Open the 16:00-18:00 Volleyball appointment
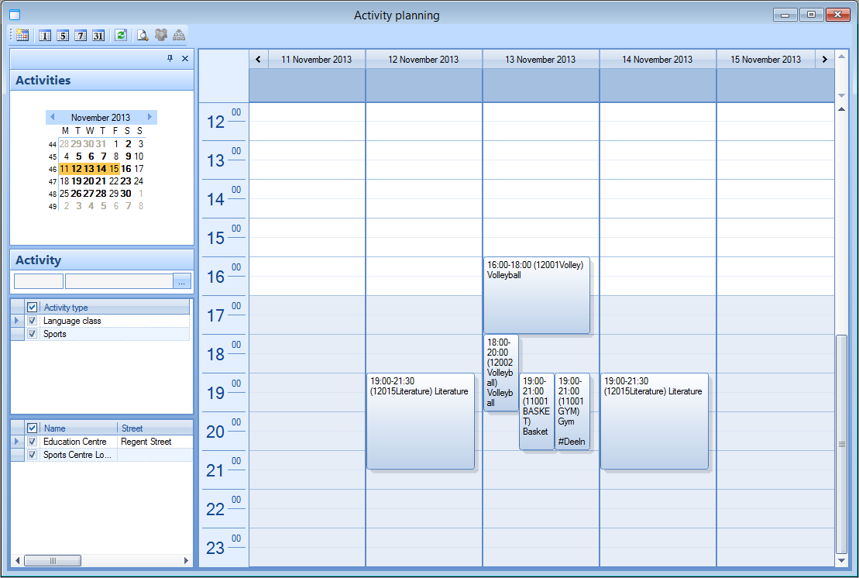Image resolution: width=859 pixels, height=578 pixels. [x=536, y=296]
